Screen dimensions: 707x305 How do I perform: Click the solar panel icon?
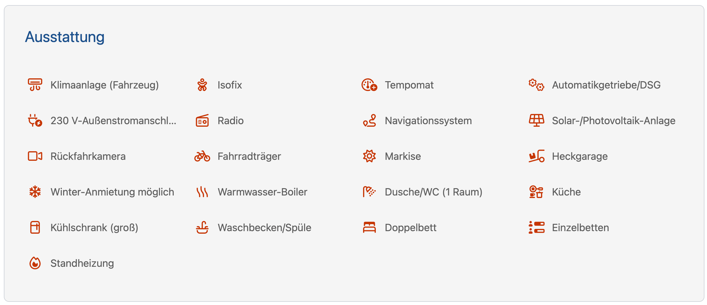(536, 121)
